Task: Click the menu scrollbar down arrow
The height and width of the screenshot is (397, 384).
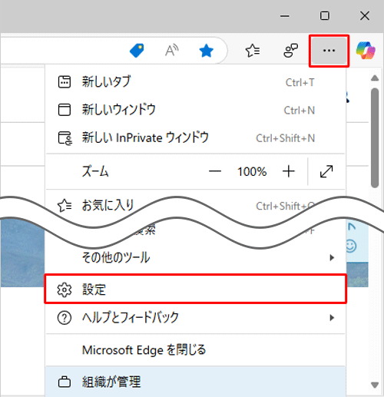Action: (x=375, y=385)
